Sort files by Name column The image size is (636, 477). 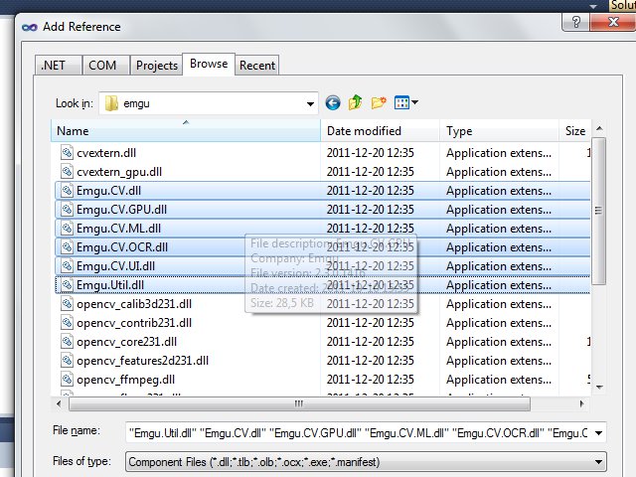click(x=186, y=131)
